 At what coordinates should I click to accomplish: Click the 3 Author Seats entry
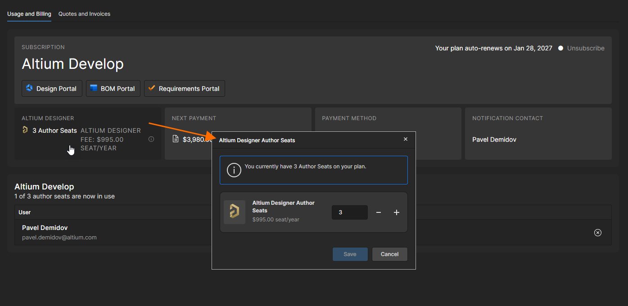[54, 130]
